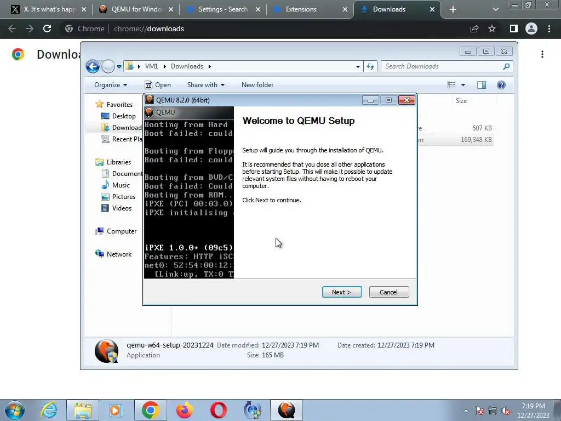Share this page icon in Chrome
This screenshot has width=561, height=421.
click(x=474, y=29)
